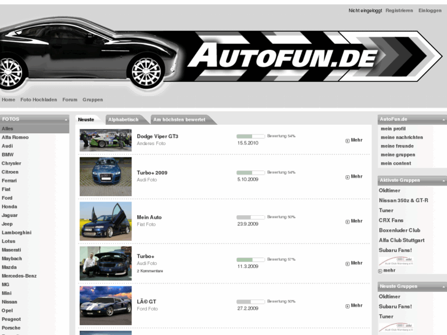The height and width of the screenshot is (335, 447).
Task: Collapse the Aktivste Gruppen panel
Action: click(443, 181)
